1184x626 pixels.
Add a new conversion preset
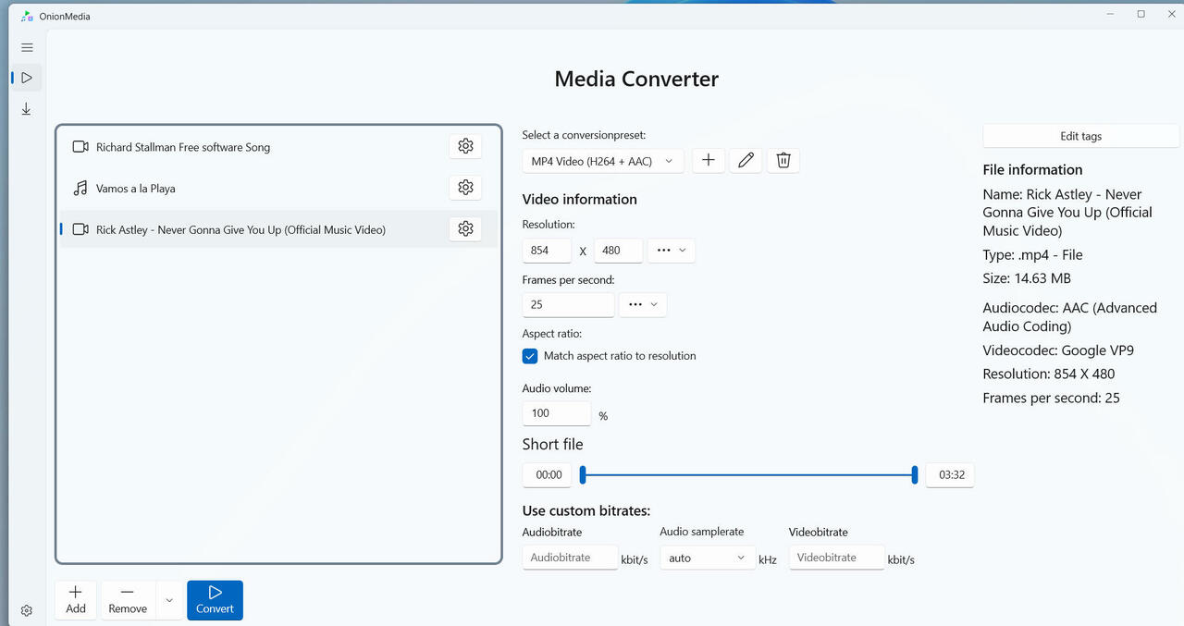(709, 161)
